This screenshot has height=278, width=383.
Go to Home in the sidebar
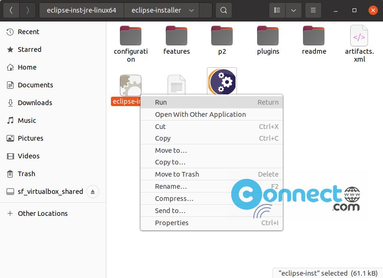(x=53, y=67)
